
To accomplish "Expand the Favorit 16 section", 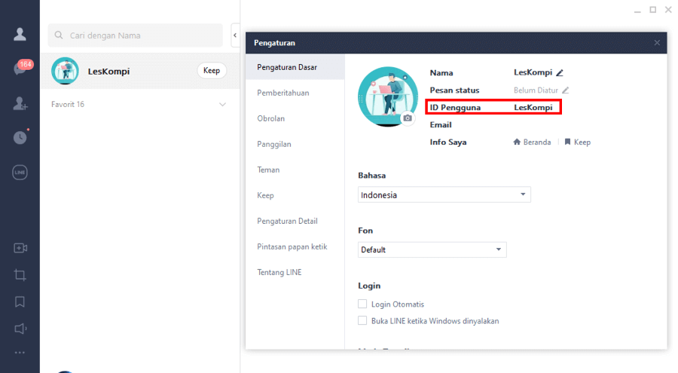I will pyautogui.click(x=222, y=104).
